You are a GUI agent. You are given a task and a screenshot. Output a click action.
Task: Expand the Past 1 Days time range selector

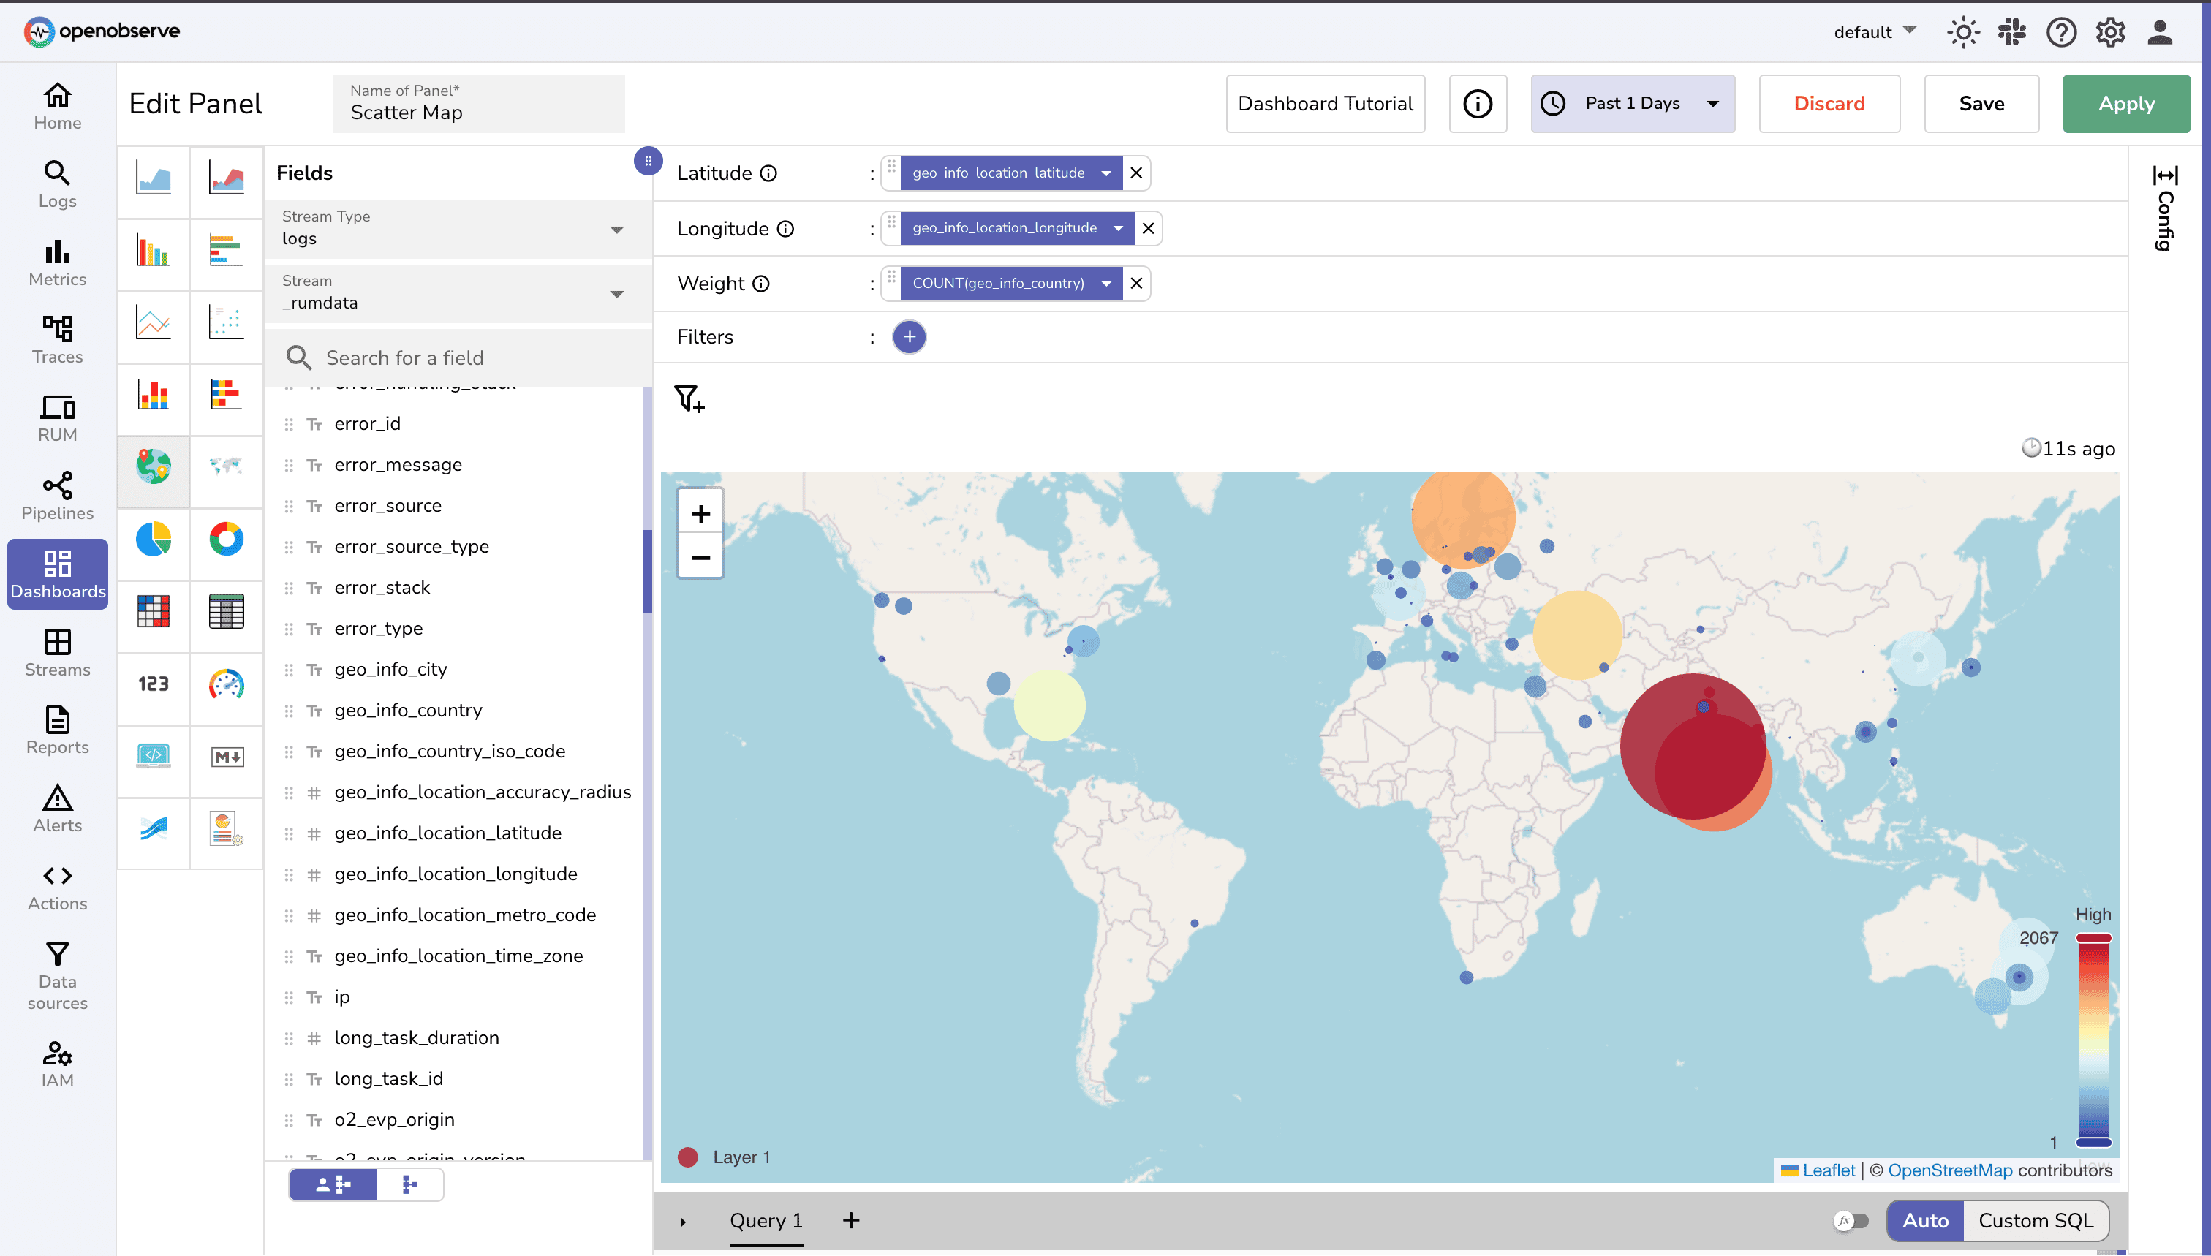tap(1631, 104)
